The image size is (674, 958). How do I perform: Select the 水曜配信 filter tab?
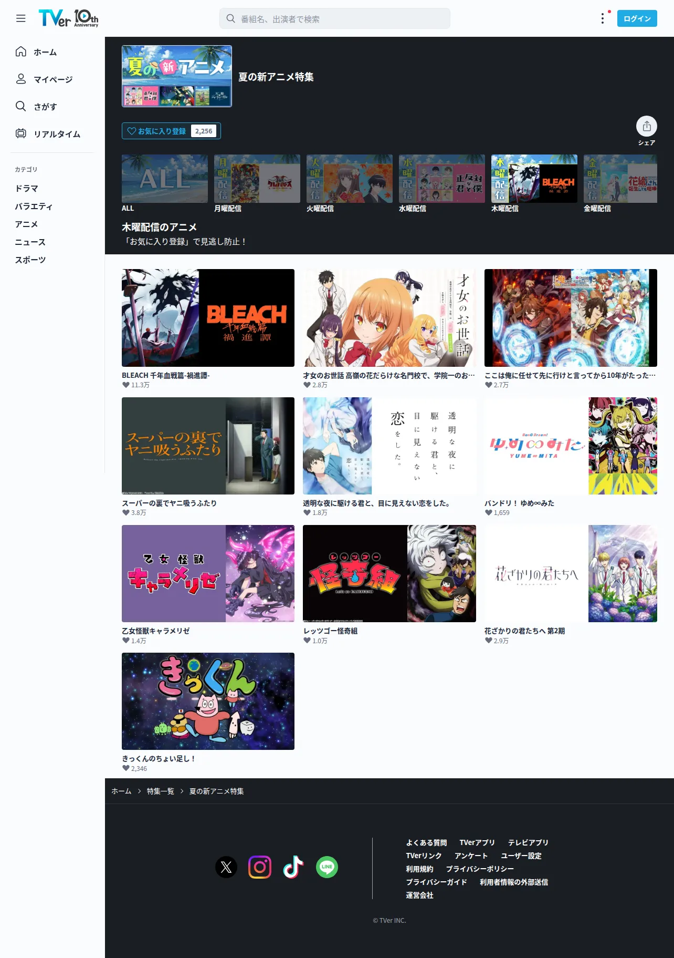coord(442,183)
